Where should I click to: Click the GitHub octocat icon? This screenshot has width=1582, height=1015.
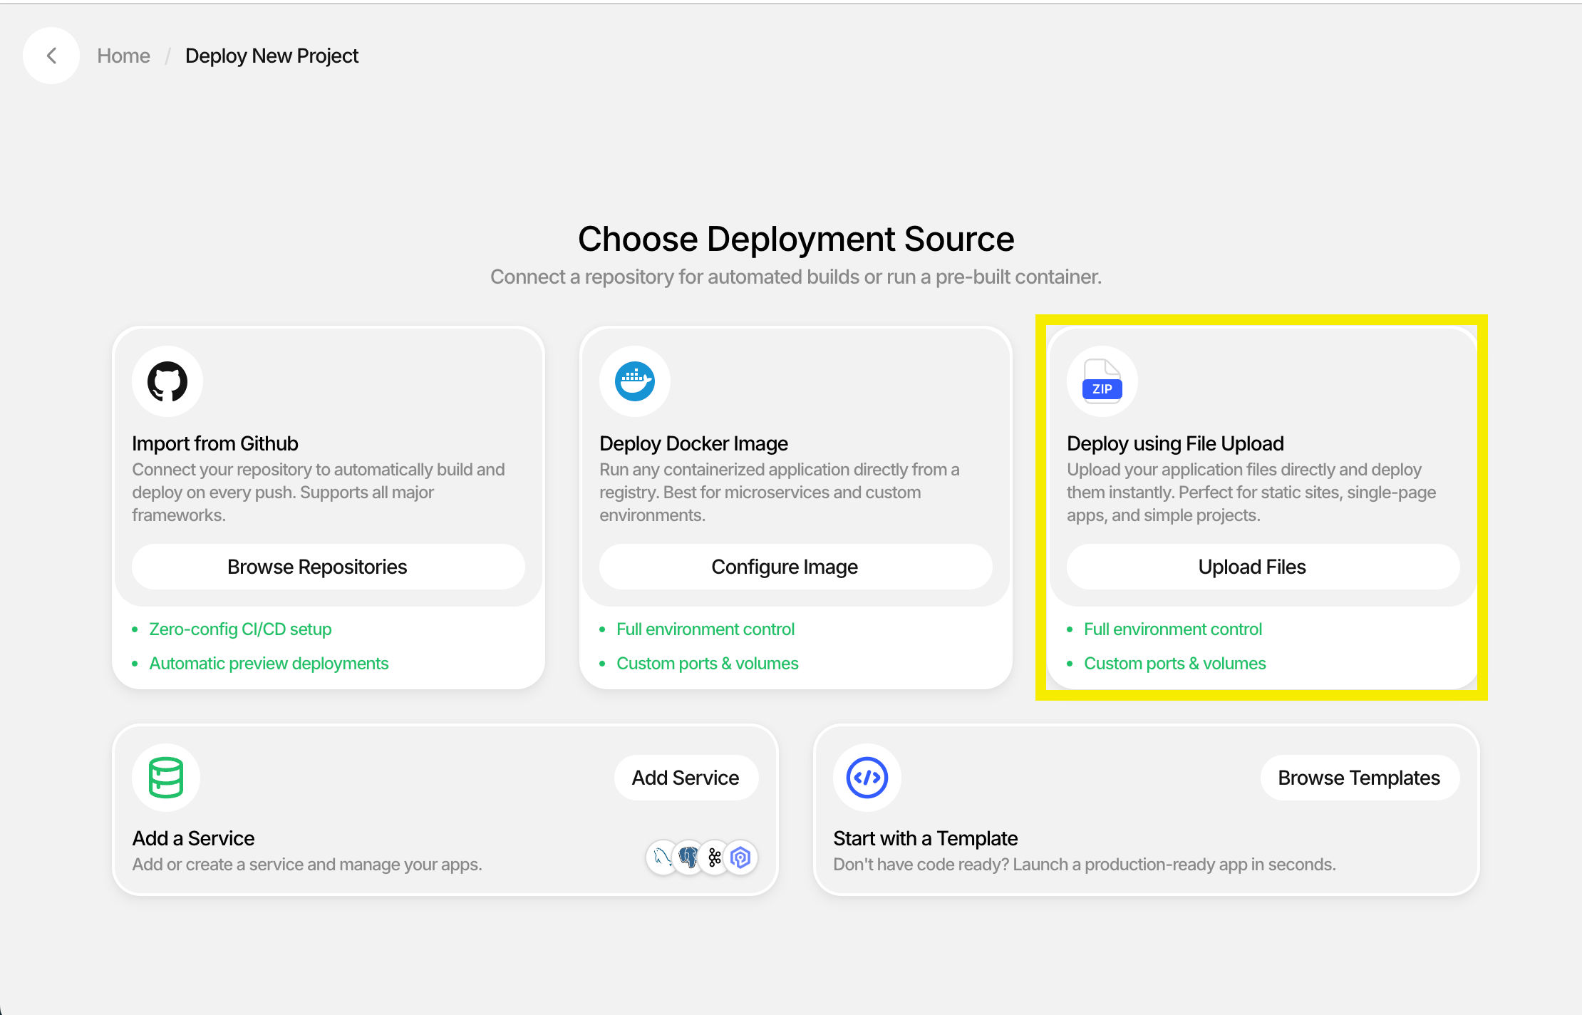167,381
